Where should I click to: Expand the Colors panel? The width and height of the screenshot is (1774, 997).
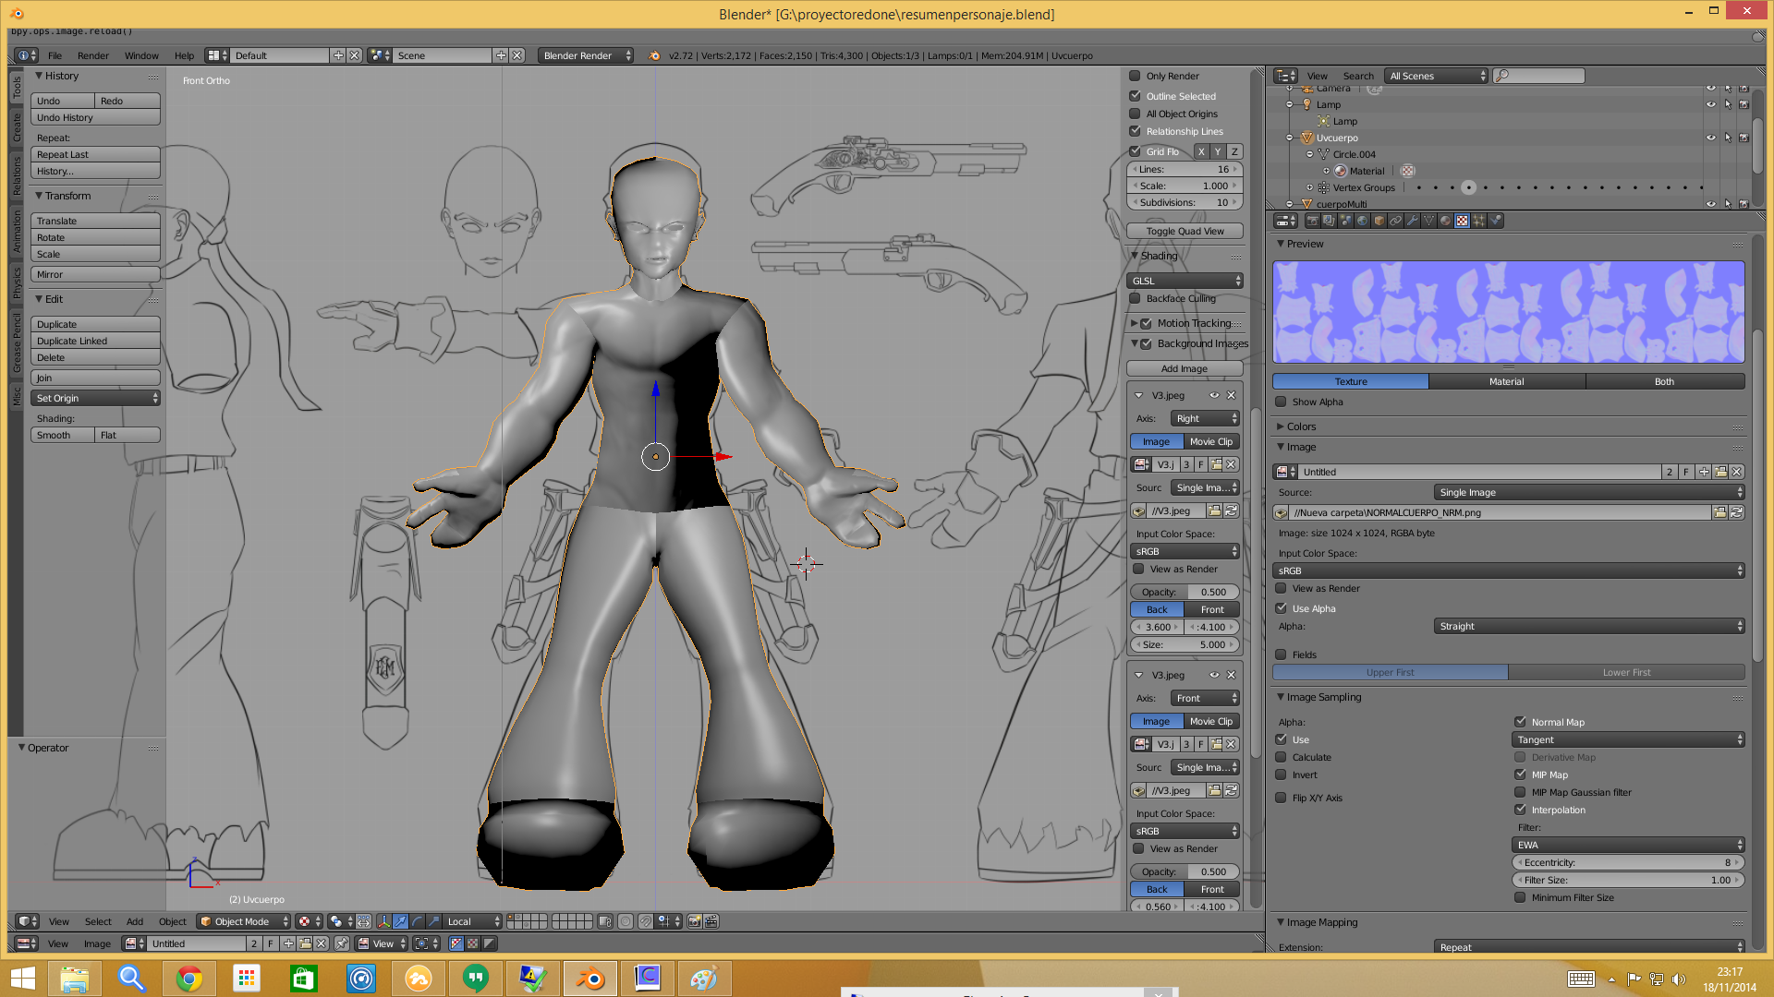(1301, 426)
